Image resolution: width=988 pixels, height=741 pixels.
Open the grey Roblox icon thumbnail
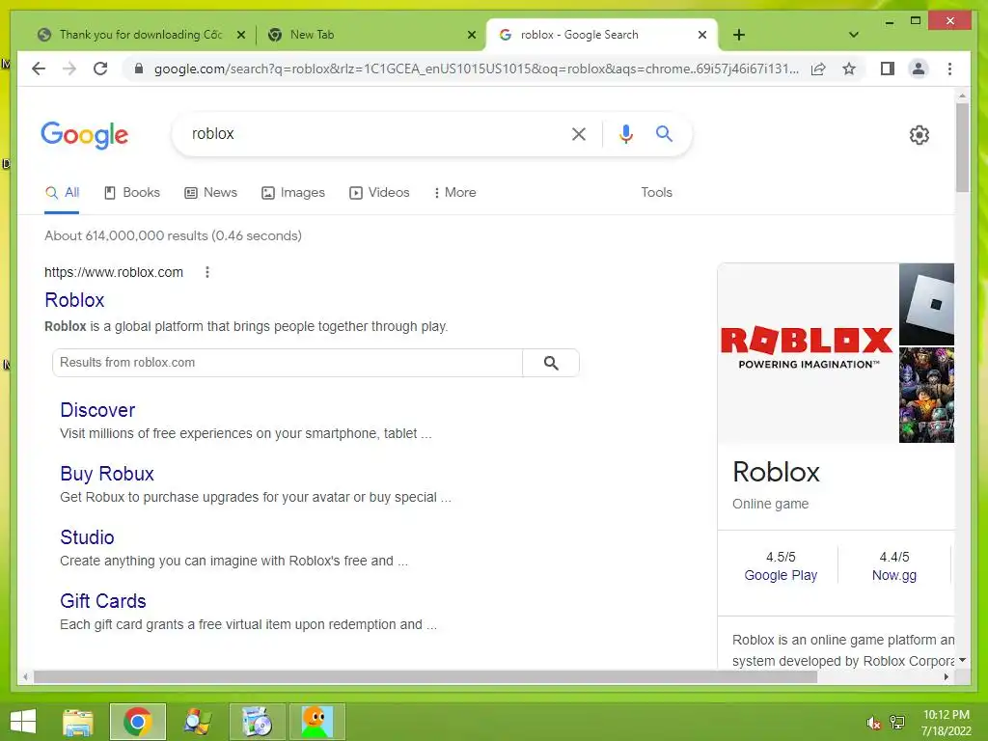tap(926, 304)
